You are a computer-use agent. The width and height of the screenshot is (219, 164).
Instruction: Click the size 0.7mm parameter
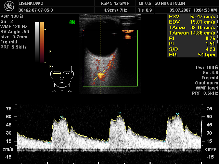[x=14, y=37]
